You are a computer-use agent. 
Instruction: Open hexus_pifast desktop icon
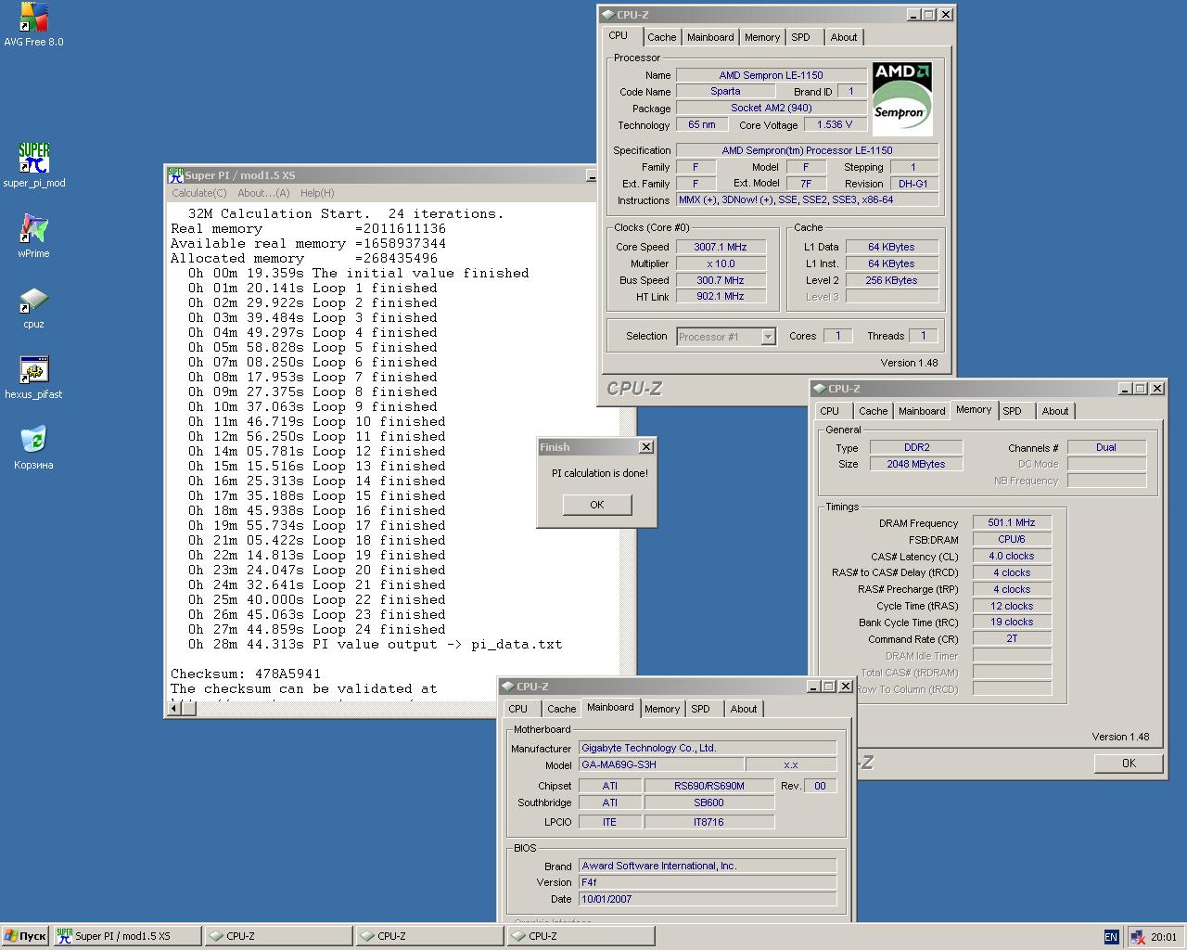point(33,377)
